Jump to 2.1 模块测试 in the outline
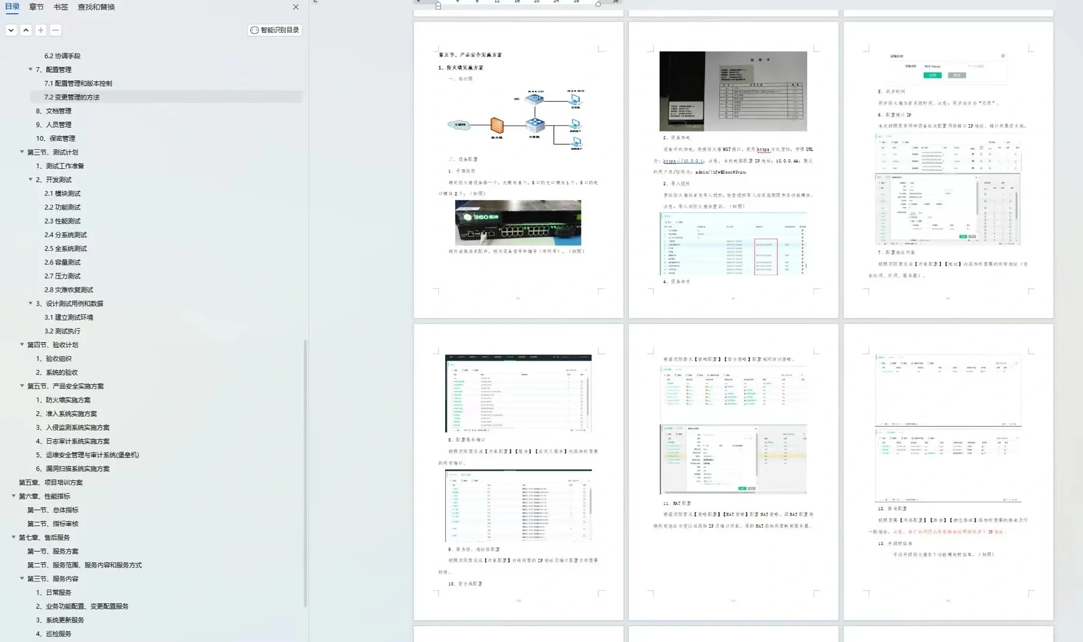 click(x=62, y=194)
